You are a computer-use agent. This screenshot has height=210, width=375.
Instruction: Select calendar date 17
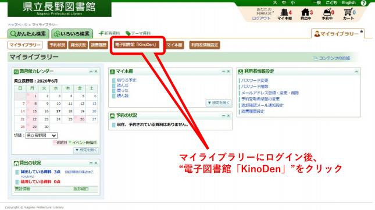pyautogui.click(x=56, y=112)
